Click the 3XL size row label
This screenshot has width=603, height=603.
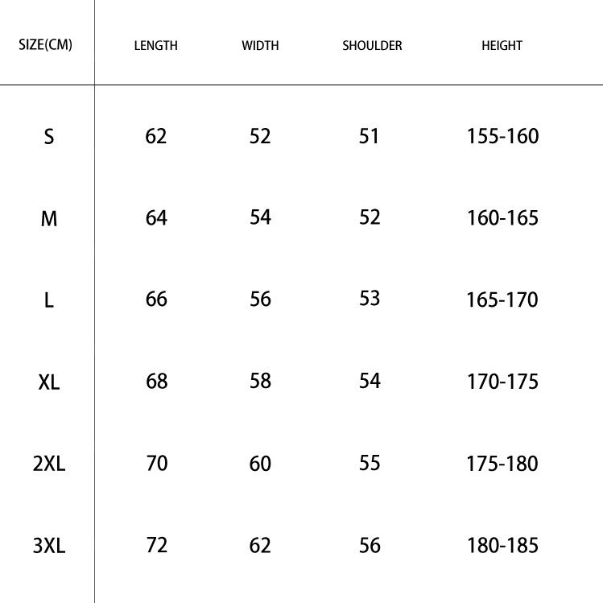(x=49, y=547)
